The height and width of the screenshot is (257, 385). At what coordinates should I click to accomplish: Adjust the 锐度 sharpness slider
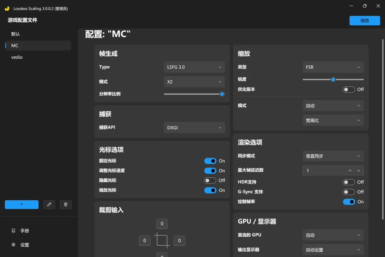[x=333, y=80]
